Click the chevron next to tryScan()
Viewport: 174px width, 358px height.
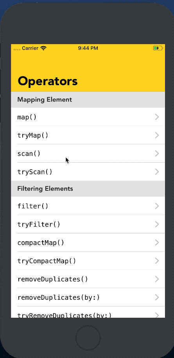coord(157,172)
